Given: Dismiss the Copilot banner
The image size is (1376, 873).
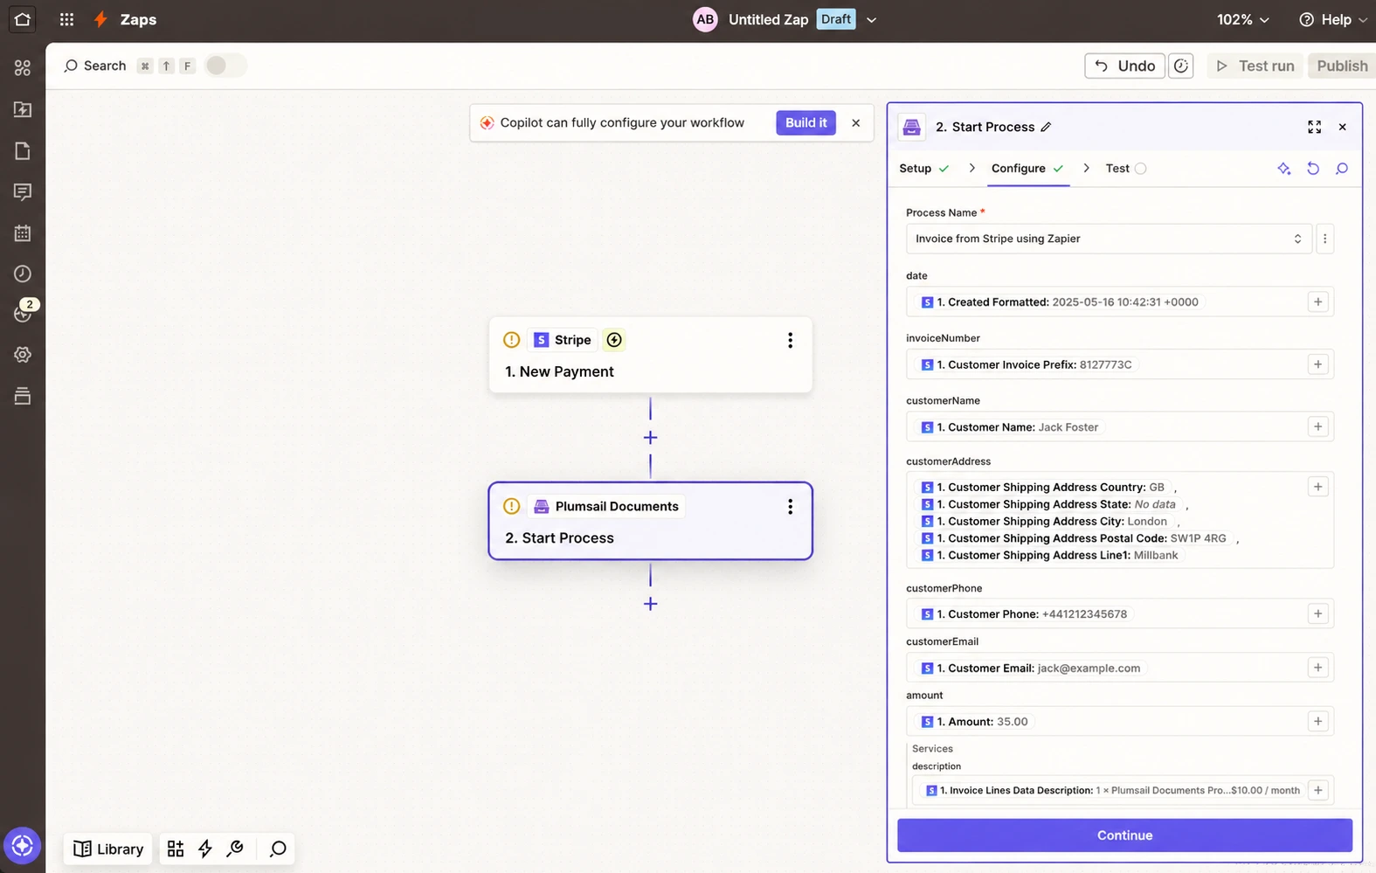Looking at the screenshot, I should (x=856, y=123).
